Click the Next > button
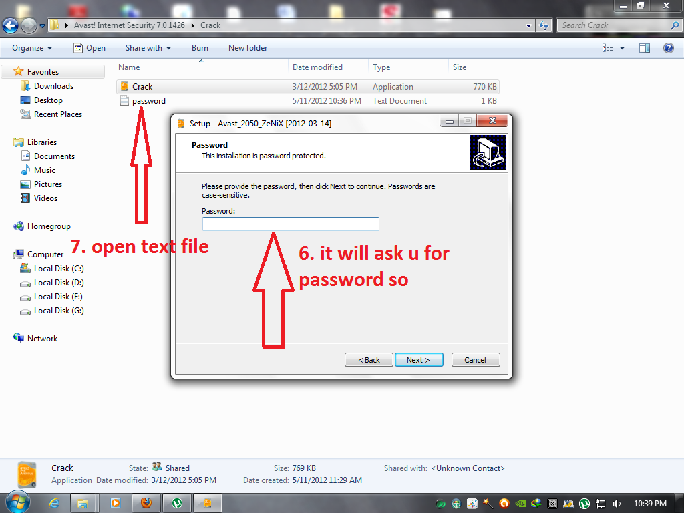The height and width of the screenshot is (513, 684). point(419,360)
